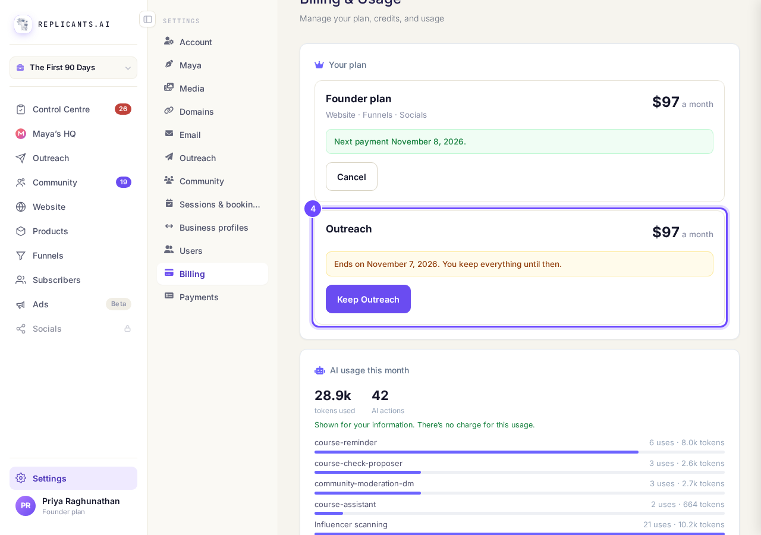Open Media settings section
This screenshot has width=761, height=535.
[x=213, y=89]
